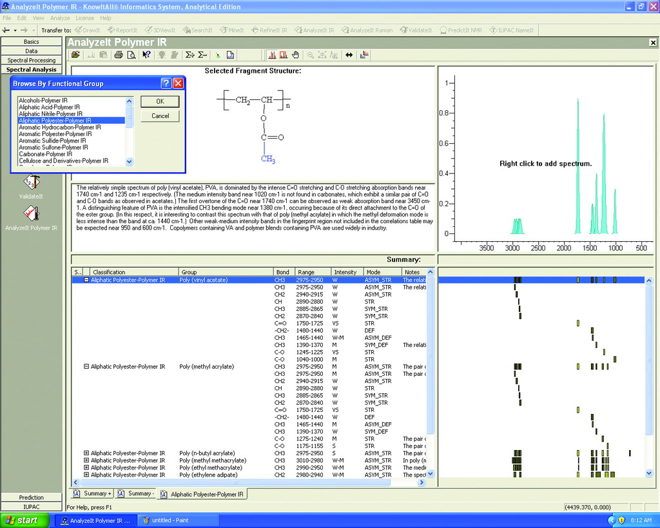The width and height of the screenshot is (660, 528).
Task: Select the hand pan tool
Action: point(295,55)
